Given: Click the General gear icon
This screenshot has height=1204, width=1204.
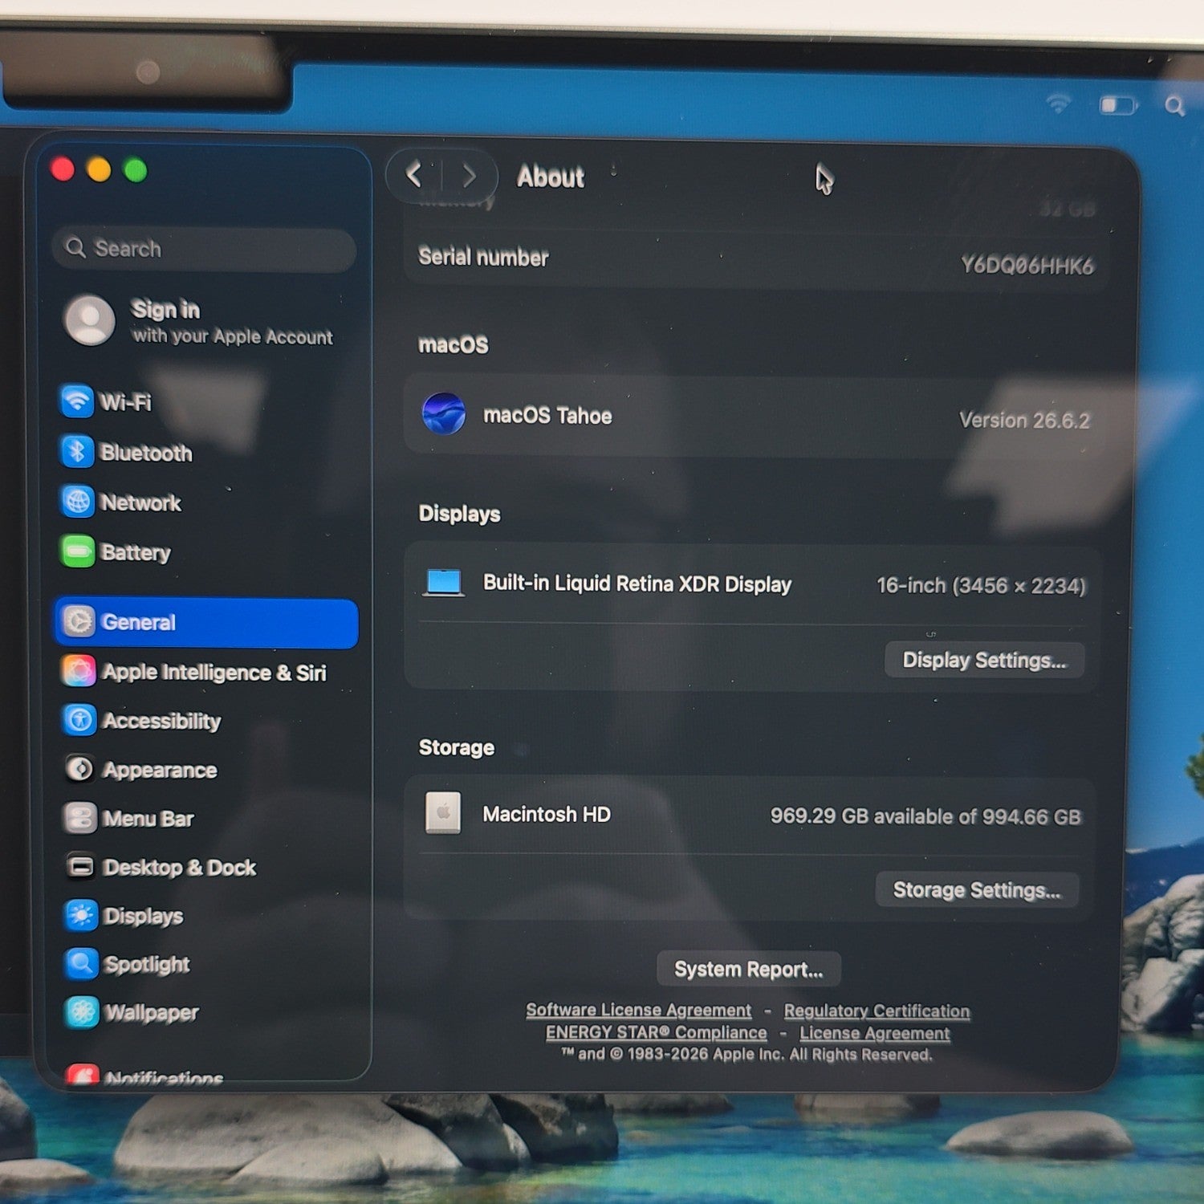Looking at the screenshot, I should pyautogui.click(x=79, y=621).
